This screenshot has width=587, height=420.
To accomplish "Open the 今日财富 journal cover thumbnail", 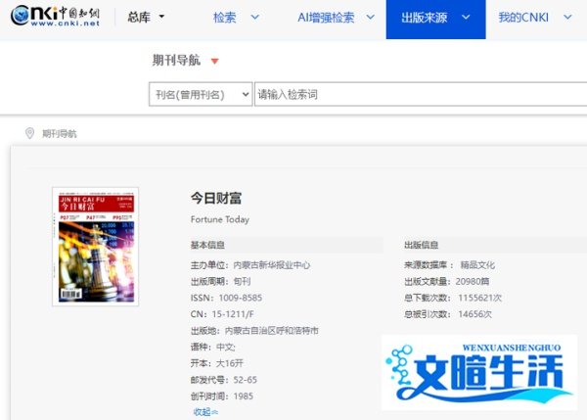I will [x=96, y=247].
